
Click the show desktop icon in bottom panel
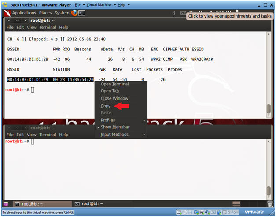(x=6, y=204)
